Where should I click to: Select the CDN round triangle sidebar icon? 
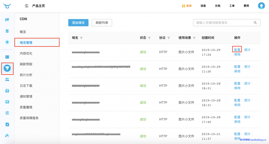tap(7, 68)
